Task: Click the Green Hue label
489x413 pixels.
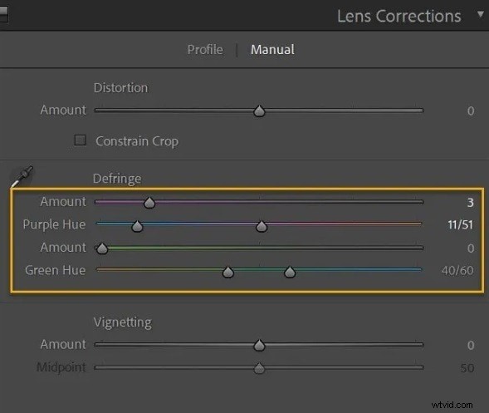Action: pyautogui.click(x=55, y=270)
